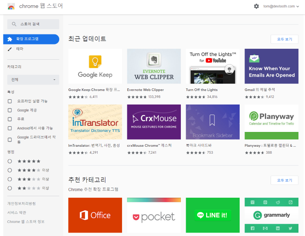305x236 pixels.
Task: Open settings gear icon in header
Action: pyautogui.click(x=256, y=6)
